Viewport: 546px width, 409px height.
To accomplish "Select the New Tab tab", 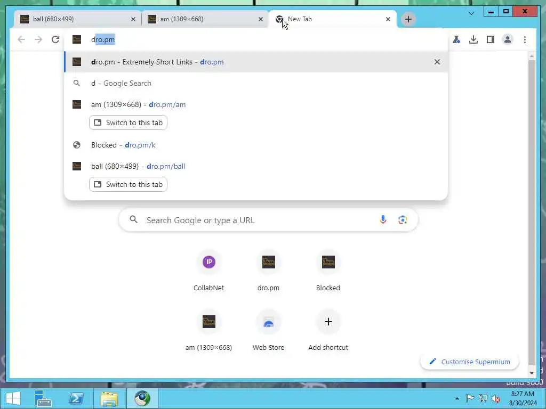I will point(333,19).
